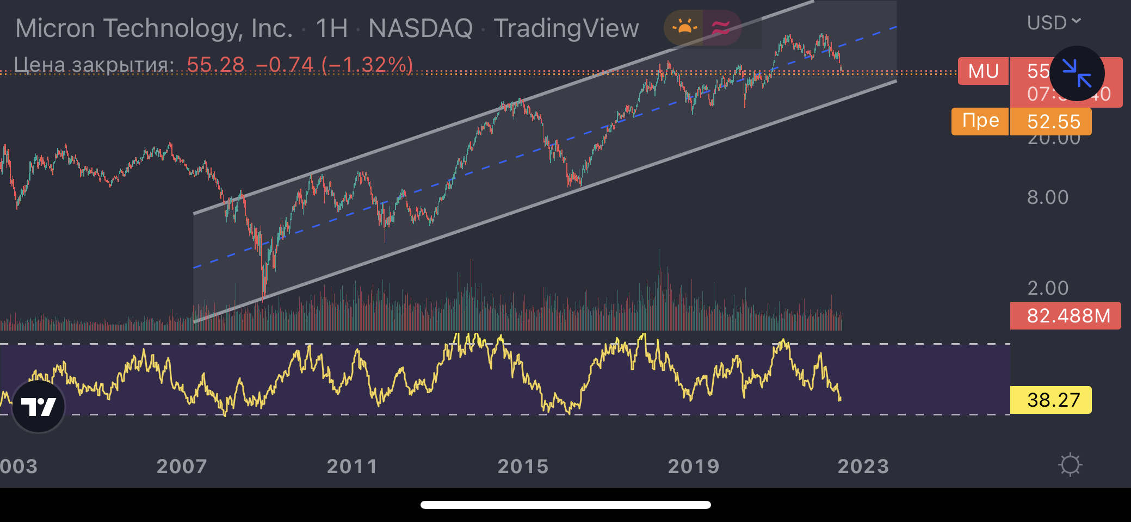Screen dimensions: 1131x522
Task: Click the 1H timeframe label
Action: click(331, 28)
